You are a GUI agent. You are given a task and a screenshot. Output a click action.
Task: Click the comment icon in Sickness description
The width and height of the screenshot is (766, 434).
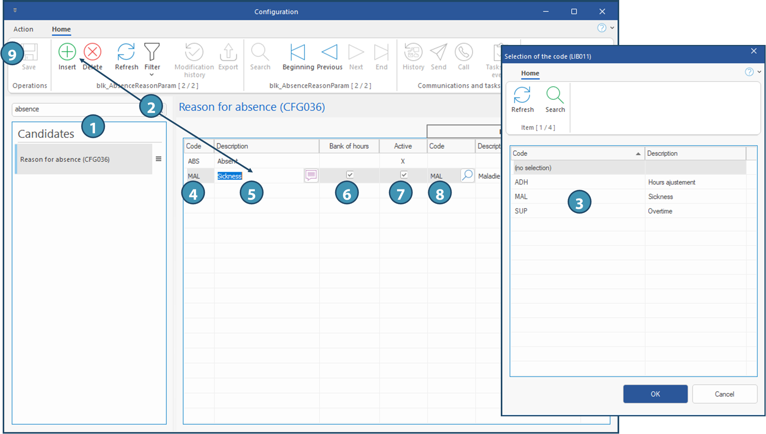click(x=311, y=176)
